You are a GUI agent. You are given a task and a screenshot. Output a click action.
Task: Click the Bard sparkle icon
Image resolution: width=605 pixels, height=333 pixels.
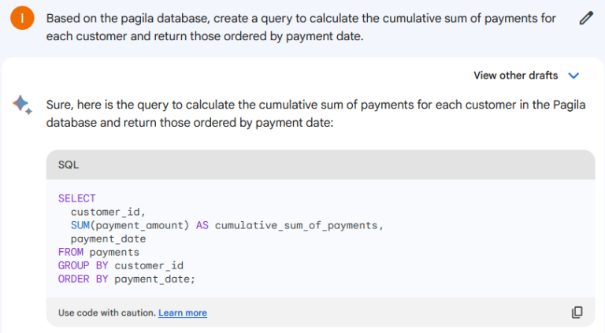click(x=22, y=105)
